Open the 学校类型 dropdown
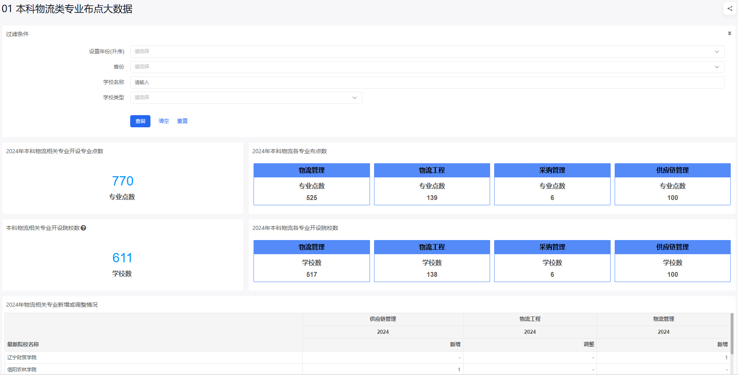The width and height of the screenshot is (738, 375). pos(246,98)
